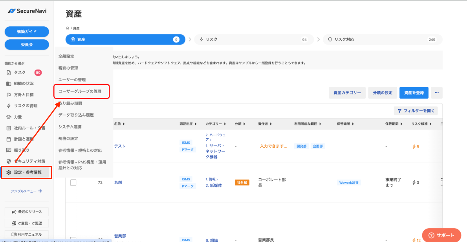This screenshot has width=467, height=242.
Task: Sort by 保管場所 column
Action: [x=345, y=124]
